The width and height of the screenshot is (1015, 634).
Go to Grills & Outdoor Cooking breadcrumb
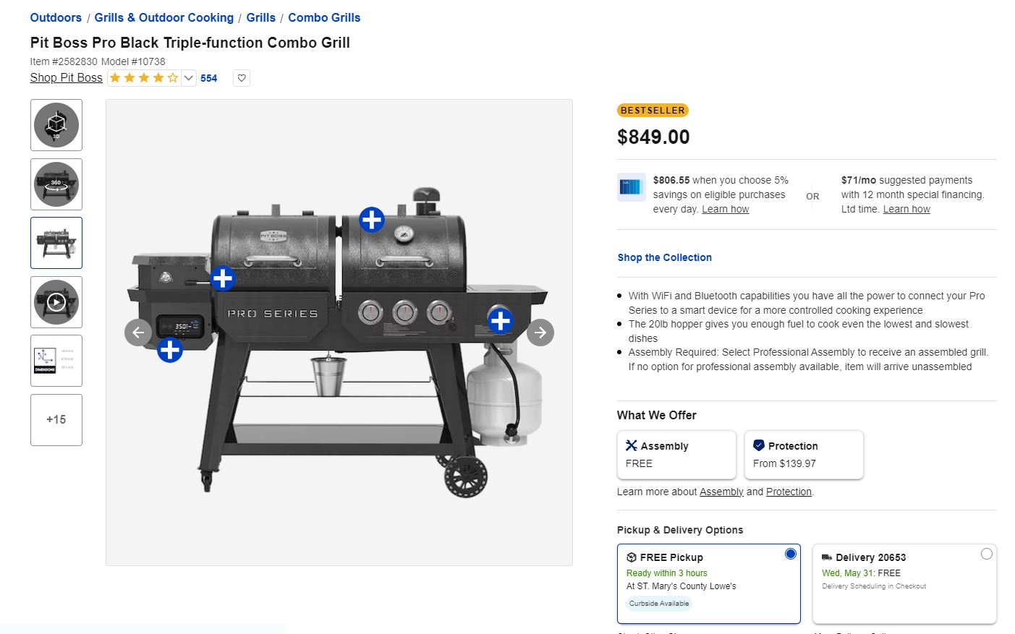pyautogui.click(x=164, y=17)
